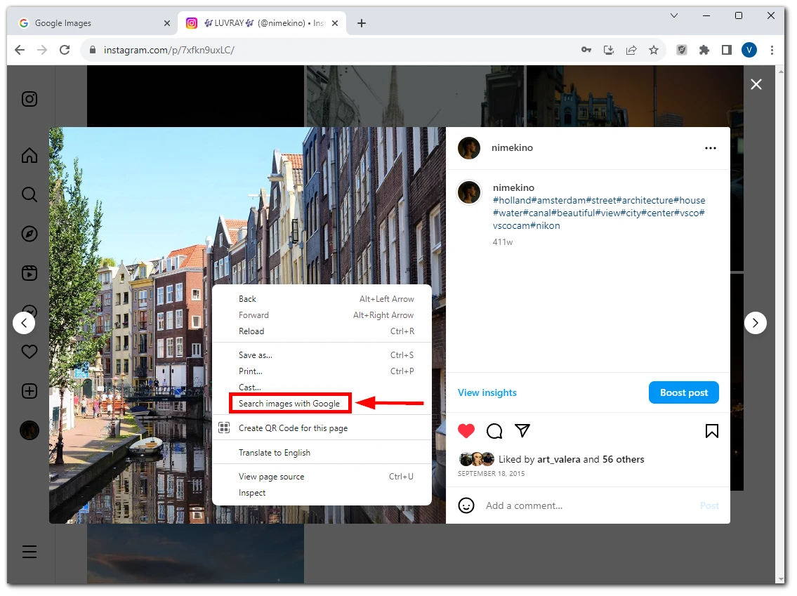The height and width of the screenshot is (596, 797).
Task: Click the browser Forward arrow
Action: click(x=42, y=50)
